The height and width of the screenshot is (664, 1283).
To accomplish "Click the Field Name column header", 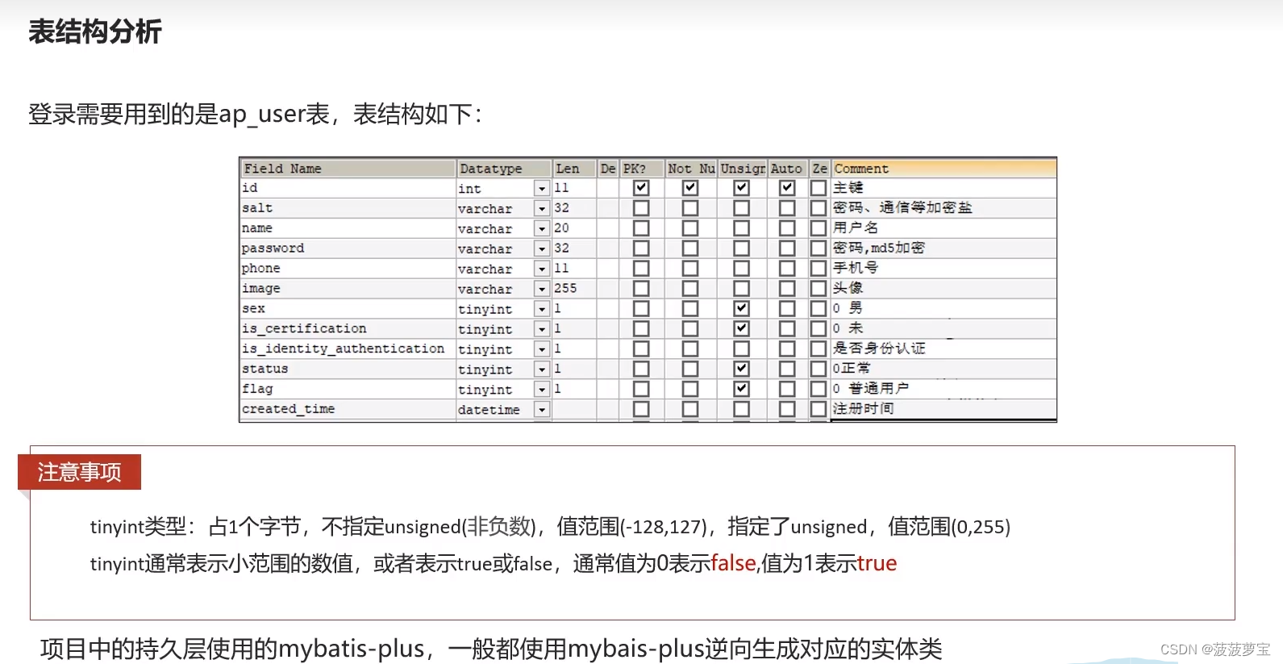I will coord(348,169).
